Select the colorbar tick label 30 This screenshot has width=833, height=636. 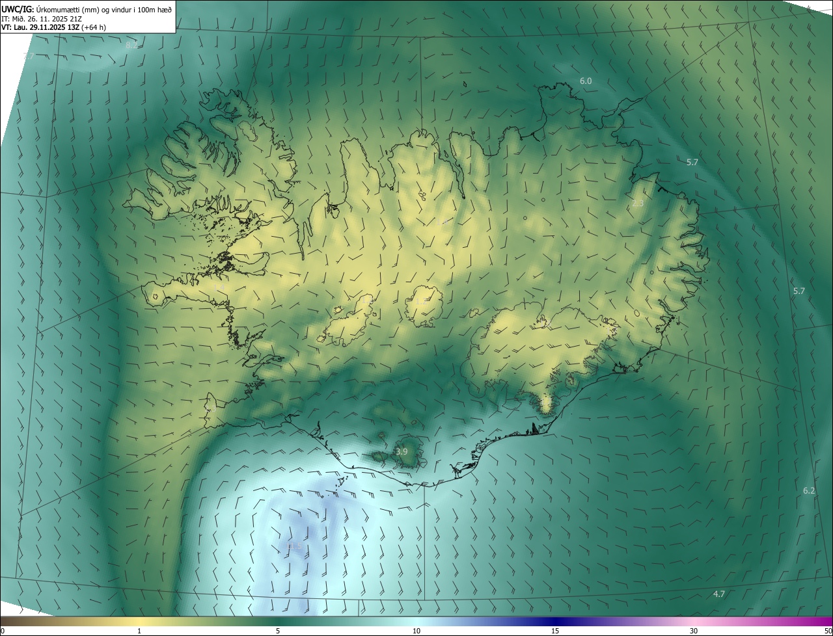pos(694,631)
